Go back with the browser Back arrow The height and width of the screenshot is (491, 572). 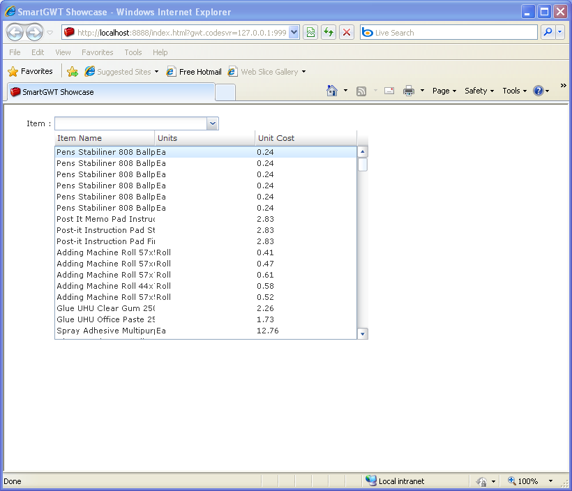15,33
